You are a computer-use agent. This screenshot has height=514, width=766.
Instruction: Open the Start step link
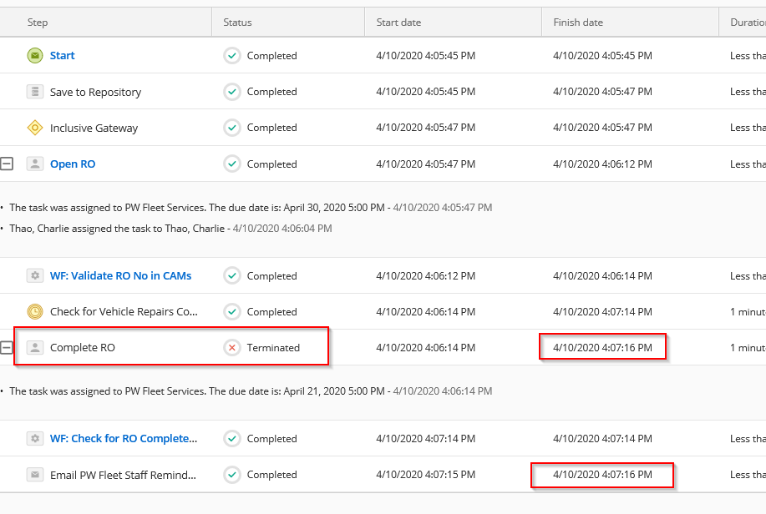62,56
